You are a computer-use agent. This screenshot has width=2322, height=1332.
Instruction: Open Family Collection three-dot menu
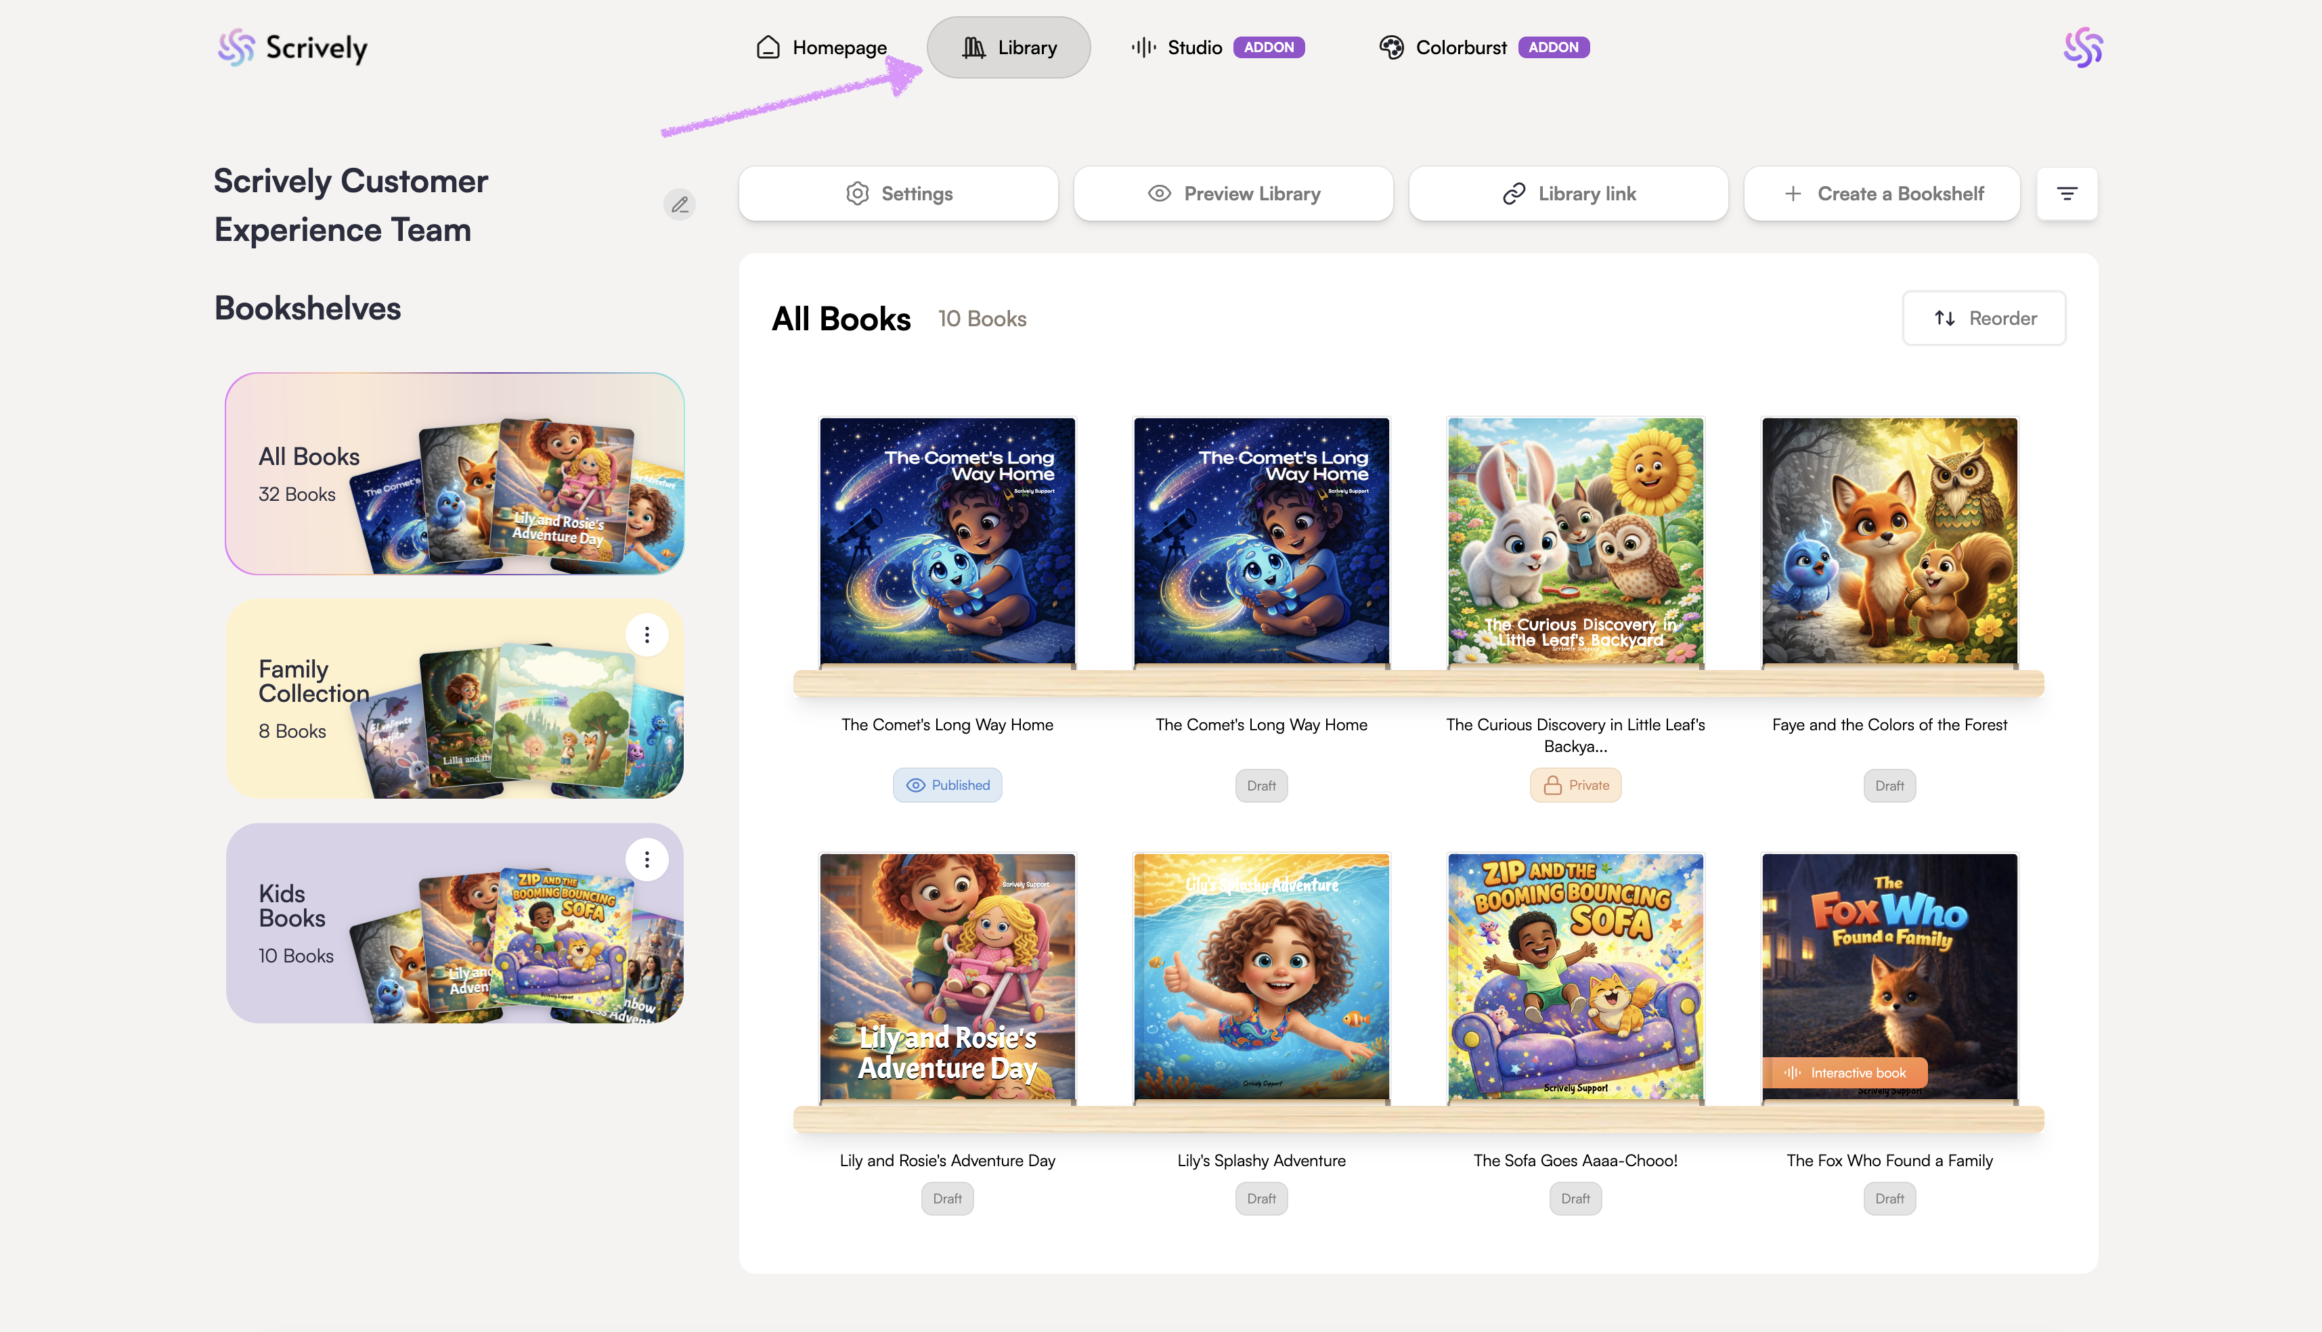click(x=647, y=635)
